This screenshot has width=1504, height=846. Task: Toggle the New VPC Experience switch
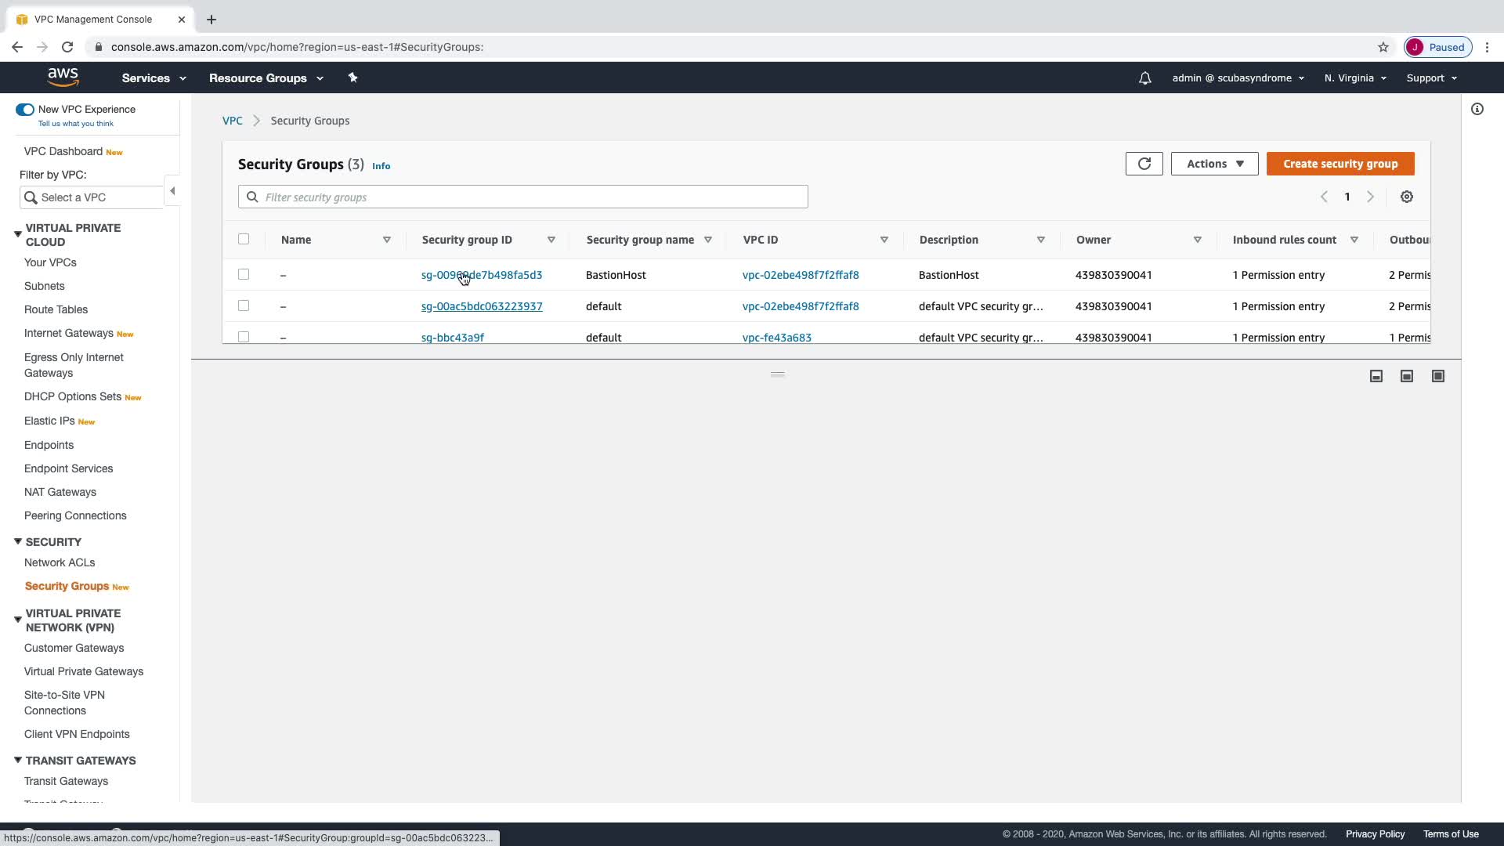[x=25, y=110]
